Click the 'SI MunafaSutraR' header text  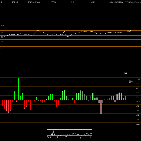click(35, 2)
